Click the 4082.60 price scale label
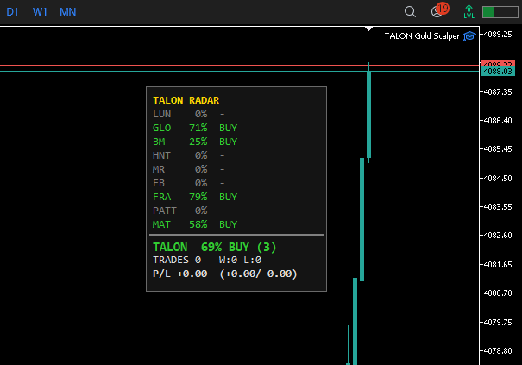Screen dimensions: 522x365 [498, 236]
